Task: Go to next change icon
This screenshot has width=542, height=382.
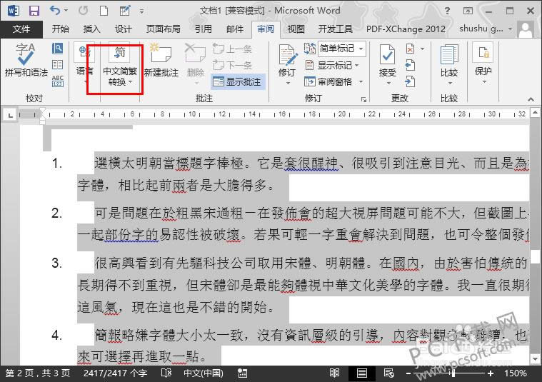Action: (x=410, y=81)
